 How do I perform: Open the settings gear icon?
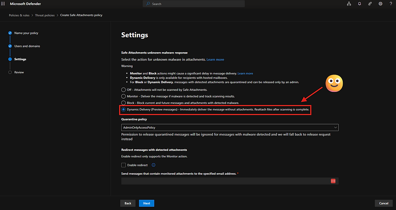[x=380, y=4]
